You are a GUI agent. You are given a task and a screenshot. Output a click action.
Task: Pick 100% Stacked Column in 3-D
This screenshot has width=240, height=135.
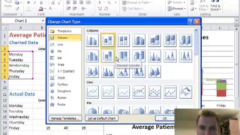pos(170,40)
